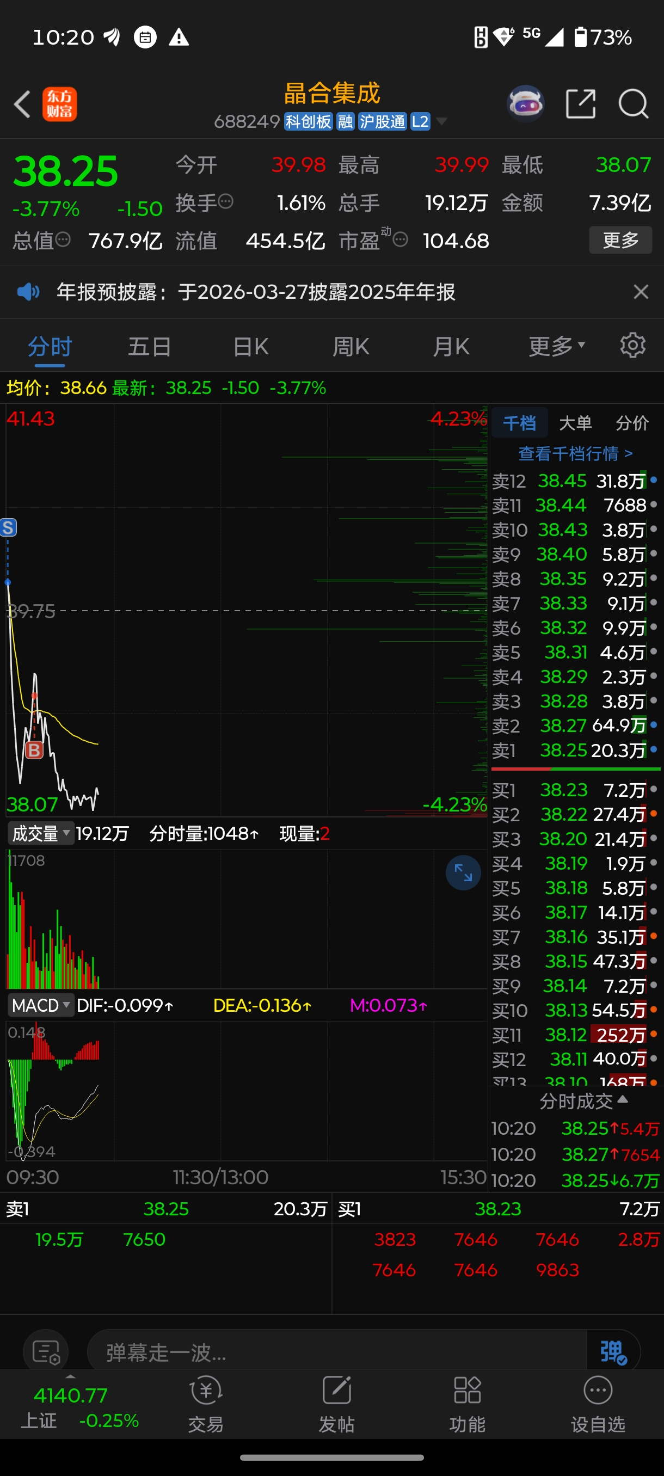Tap the info icon beside 换手
The width and height of the screenshot is (664, 1476).
click(226, 202)
